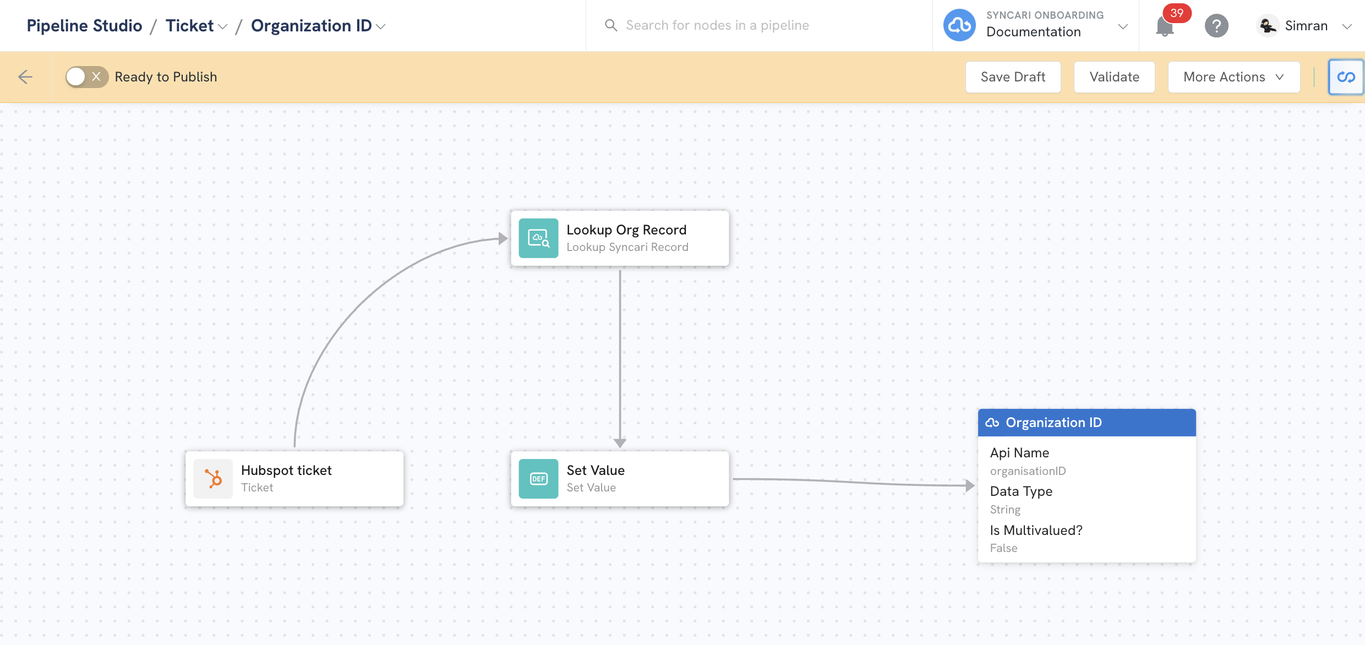Open the Simran user menu chevron

pyautogui.click(x=1347, y=26)
